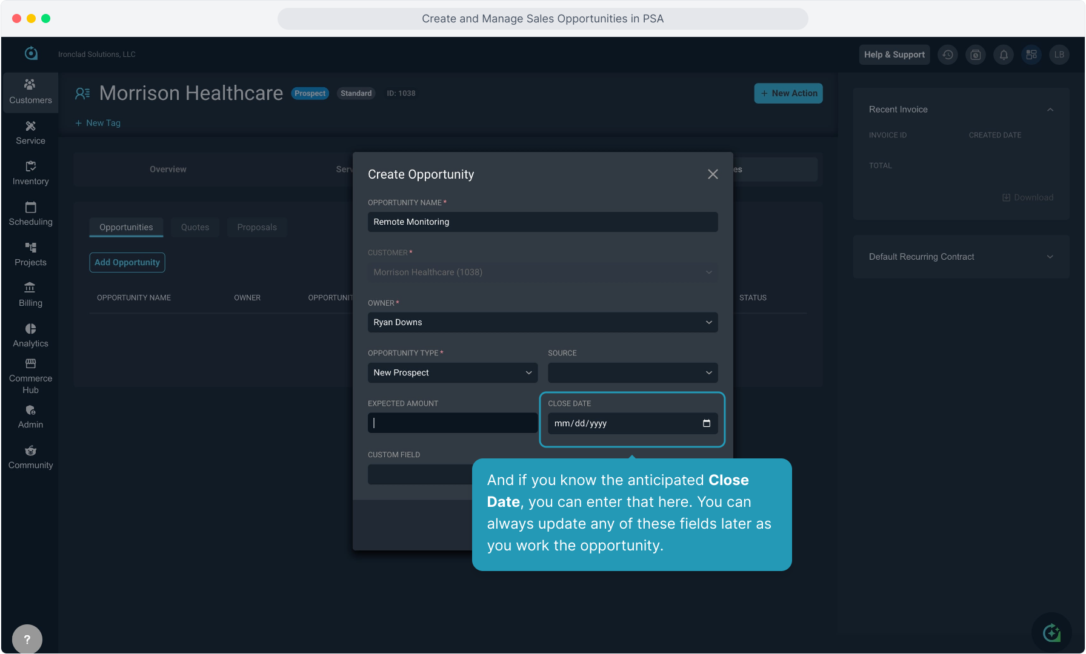
Task: Click the New Action button
Action: 788,93
